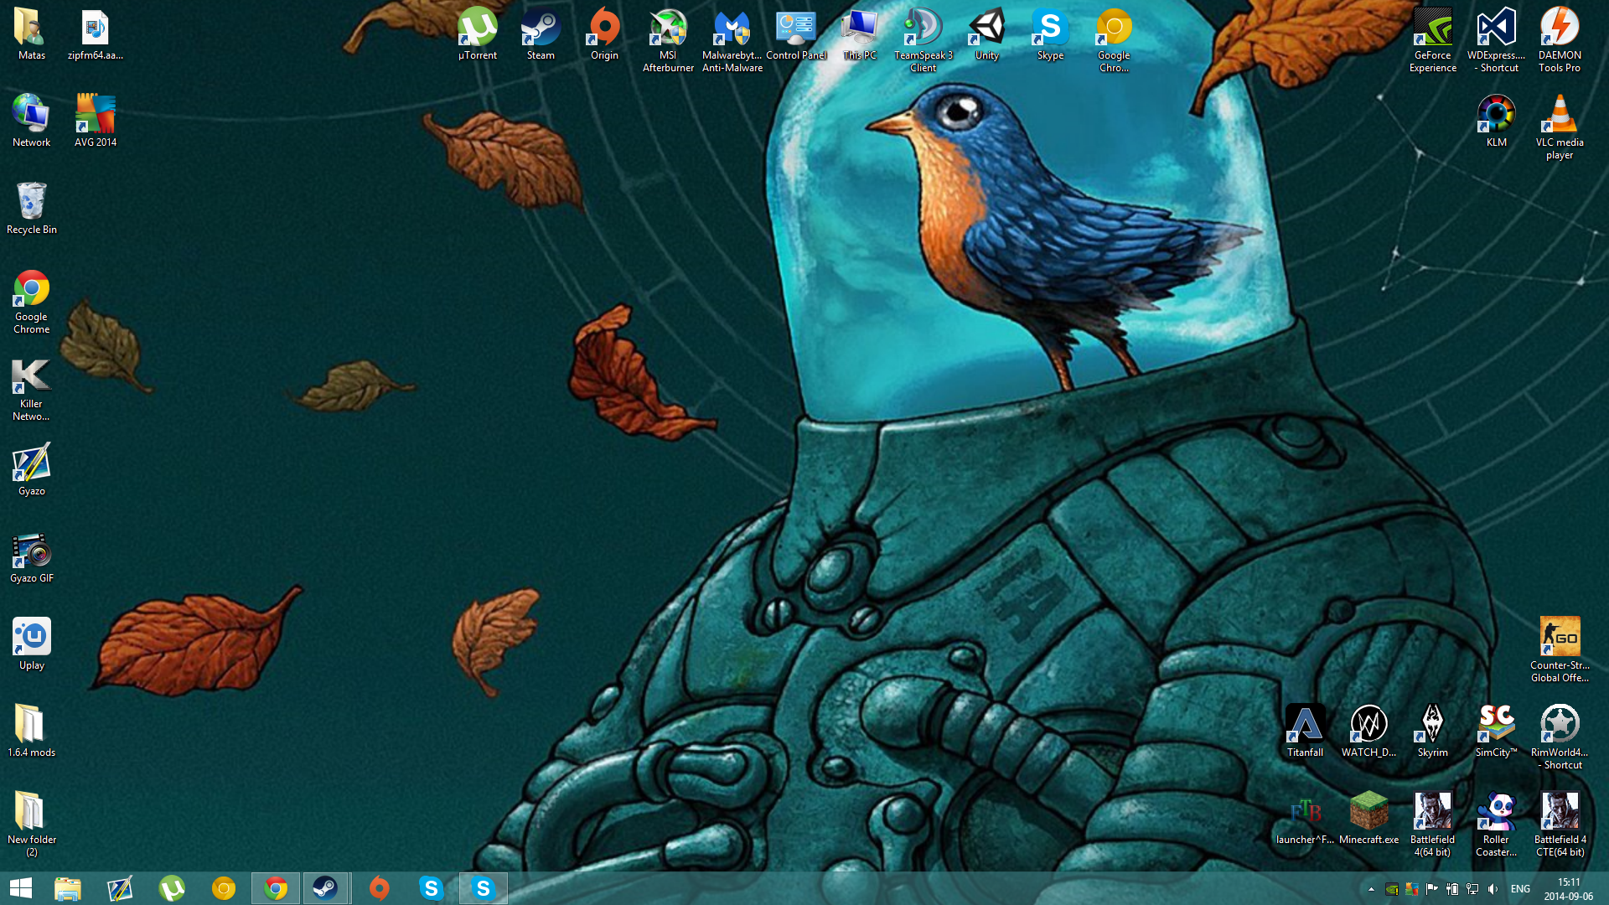Click the ENG input language indicator
The height and width of the screenshot is (905, 1609).
click(x=1520, y=889)
